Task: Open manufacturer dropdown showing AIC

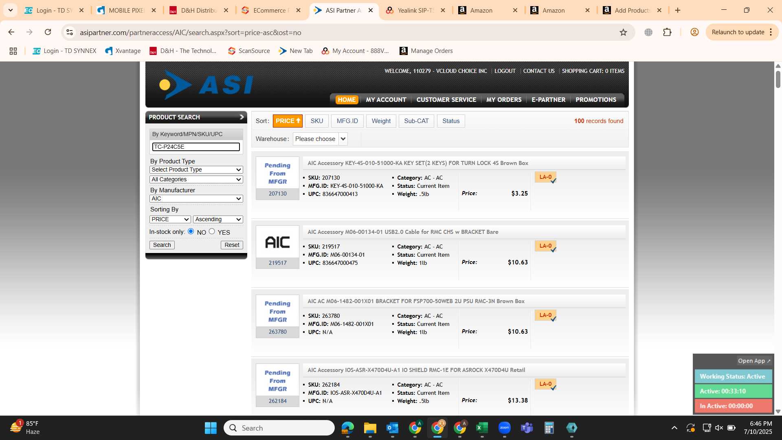Action: (x=196, y=198)
